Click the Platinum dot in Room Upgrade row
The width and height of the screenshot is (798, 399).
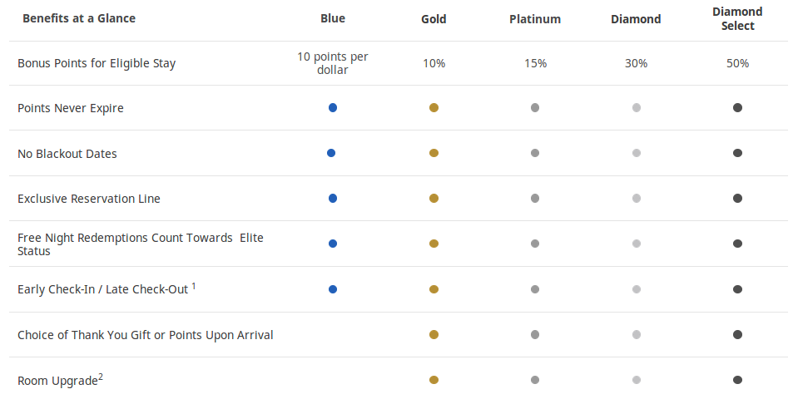[535, 380]
